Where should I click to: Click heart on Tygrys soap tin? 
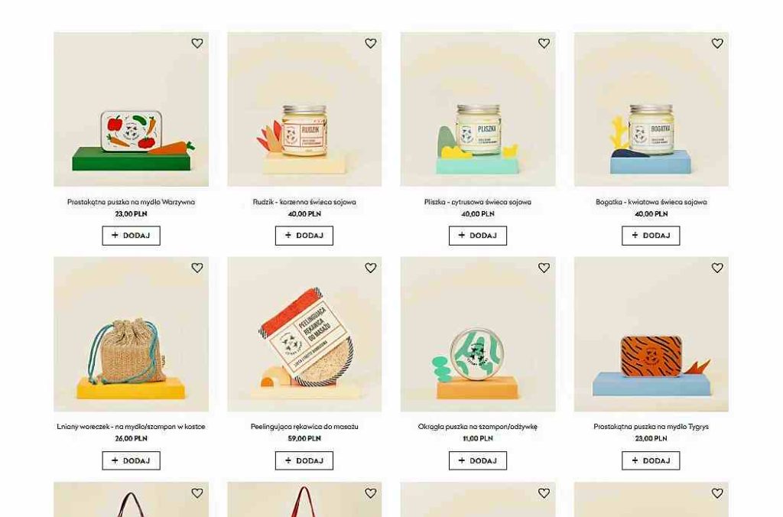coord(717,268)
